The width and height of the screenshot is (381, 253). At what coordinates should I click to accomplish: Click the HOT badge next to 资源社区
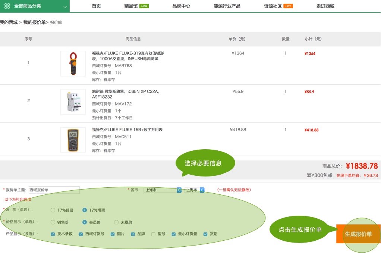click(x=288, y=6)
